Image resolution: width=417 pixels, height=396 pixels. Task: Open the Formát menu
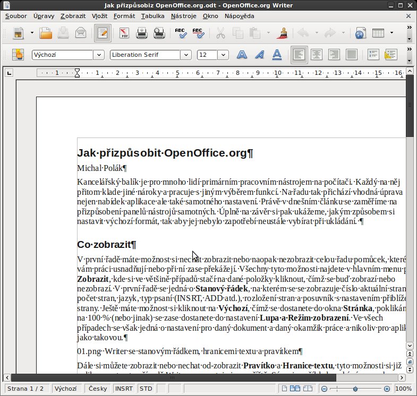click(124, 16)
